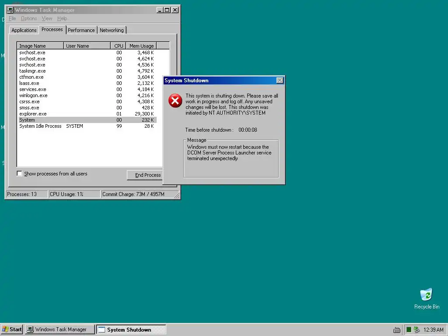Click the 12:39 AM taskbar clock
This screenshot has height=336, width=448.
tap(433, 330)
